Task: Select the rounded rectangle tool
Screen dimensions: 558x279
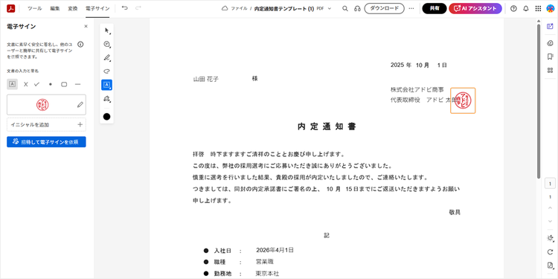Action: 64,84
